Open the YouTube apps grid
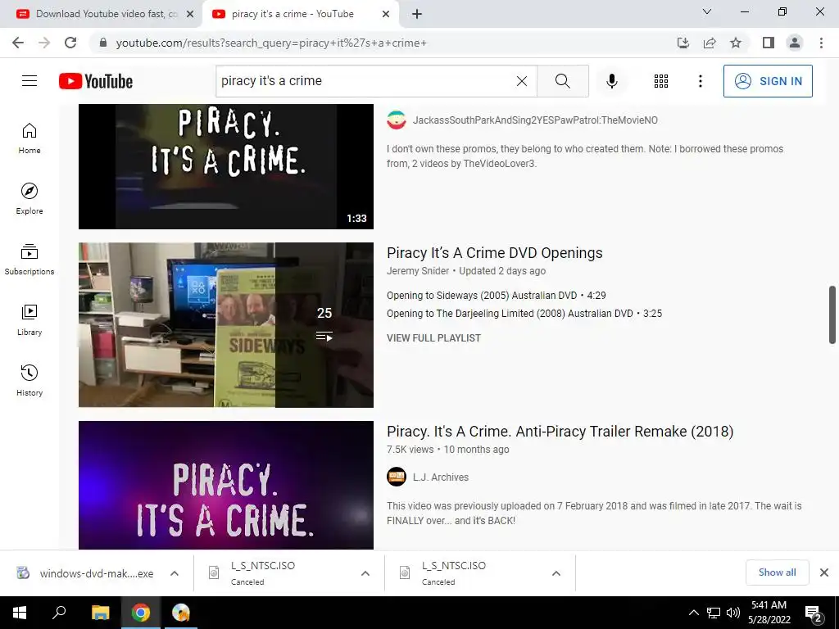839x629 pixels. pyautogui.click(x=661, y=81)
